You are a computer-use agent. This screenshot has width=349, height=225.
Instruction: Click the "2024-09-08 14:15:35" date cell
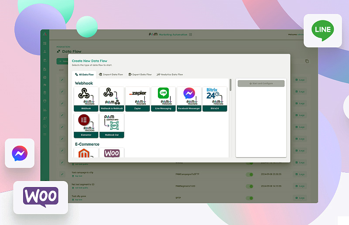271,186
